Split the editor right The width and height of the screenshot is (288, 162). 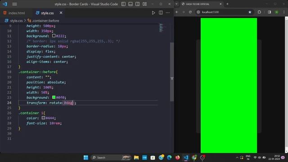(x=161, y=13)
